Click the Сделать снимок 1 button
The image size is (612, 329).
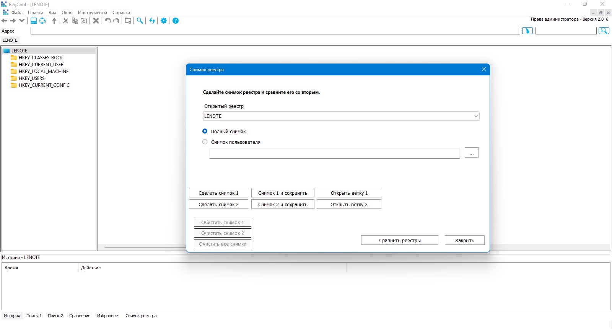click(x=218, y=193)
